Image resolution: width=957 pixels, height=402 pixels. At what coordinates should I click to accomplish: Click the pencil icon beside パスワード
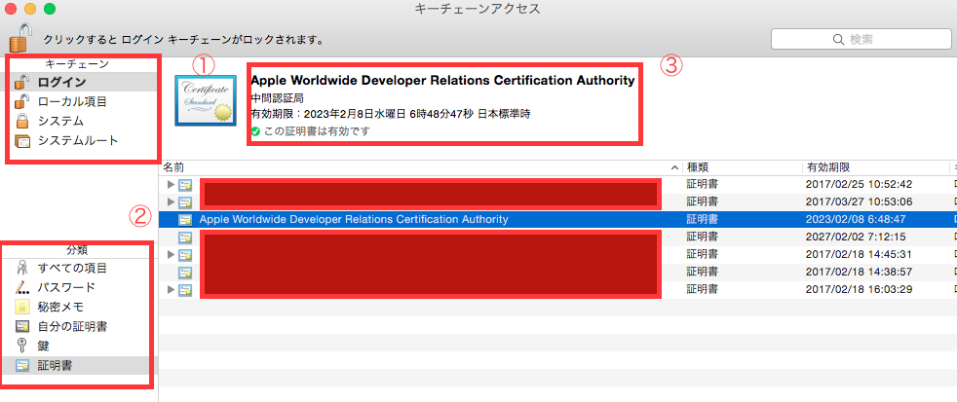coord(22,287)
